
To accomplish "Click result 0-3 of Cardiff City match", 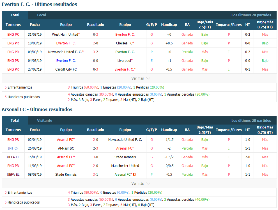I will [96, 69].
